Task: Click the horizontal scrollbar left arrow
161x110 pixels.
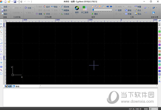Action: [x=40, y=86]
